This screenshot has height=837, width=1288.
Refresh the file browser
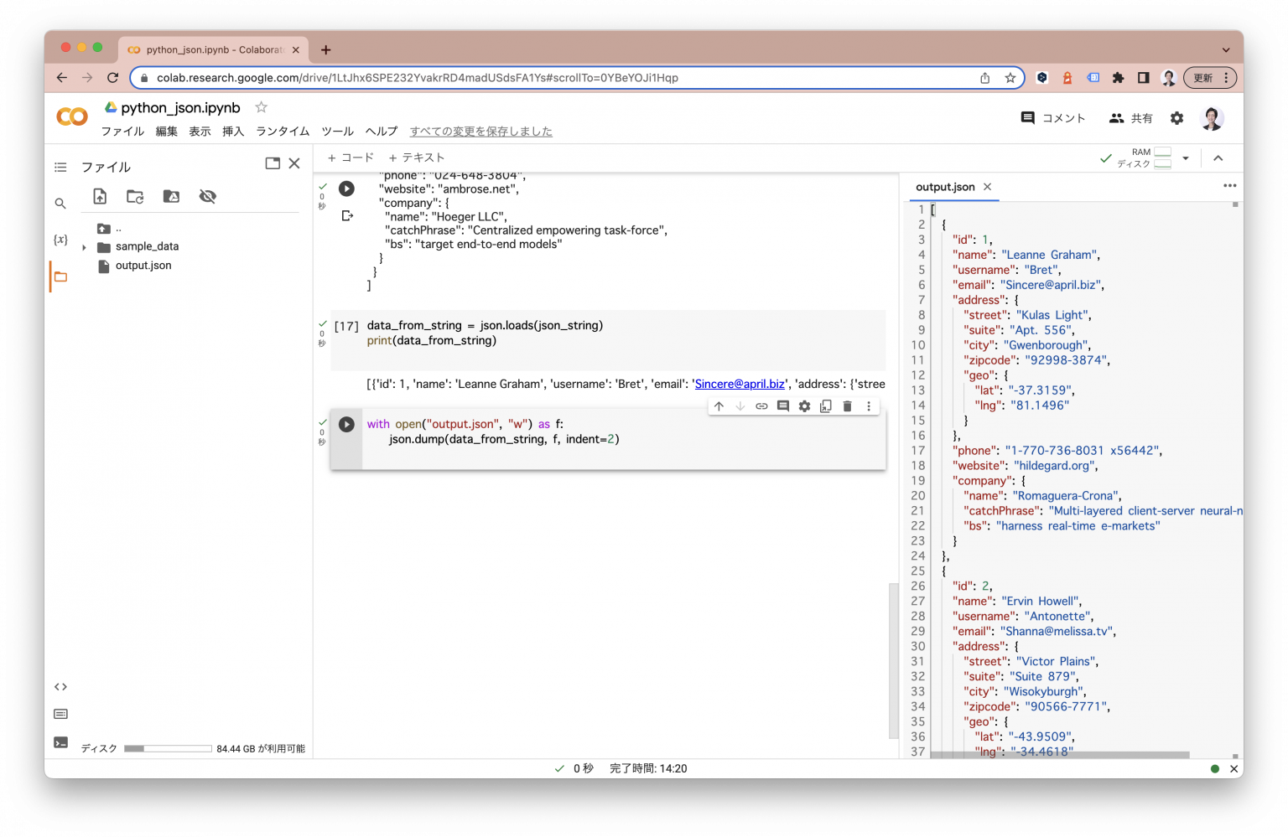coord(135,196)
